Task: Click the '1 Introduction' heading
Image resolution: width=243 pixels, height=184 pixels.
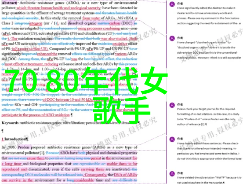Action: click(x=15, y=139)
